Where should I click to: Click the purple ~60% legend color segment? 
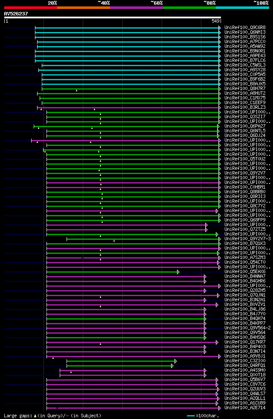point(136,8)
